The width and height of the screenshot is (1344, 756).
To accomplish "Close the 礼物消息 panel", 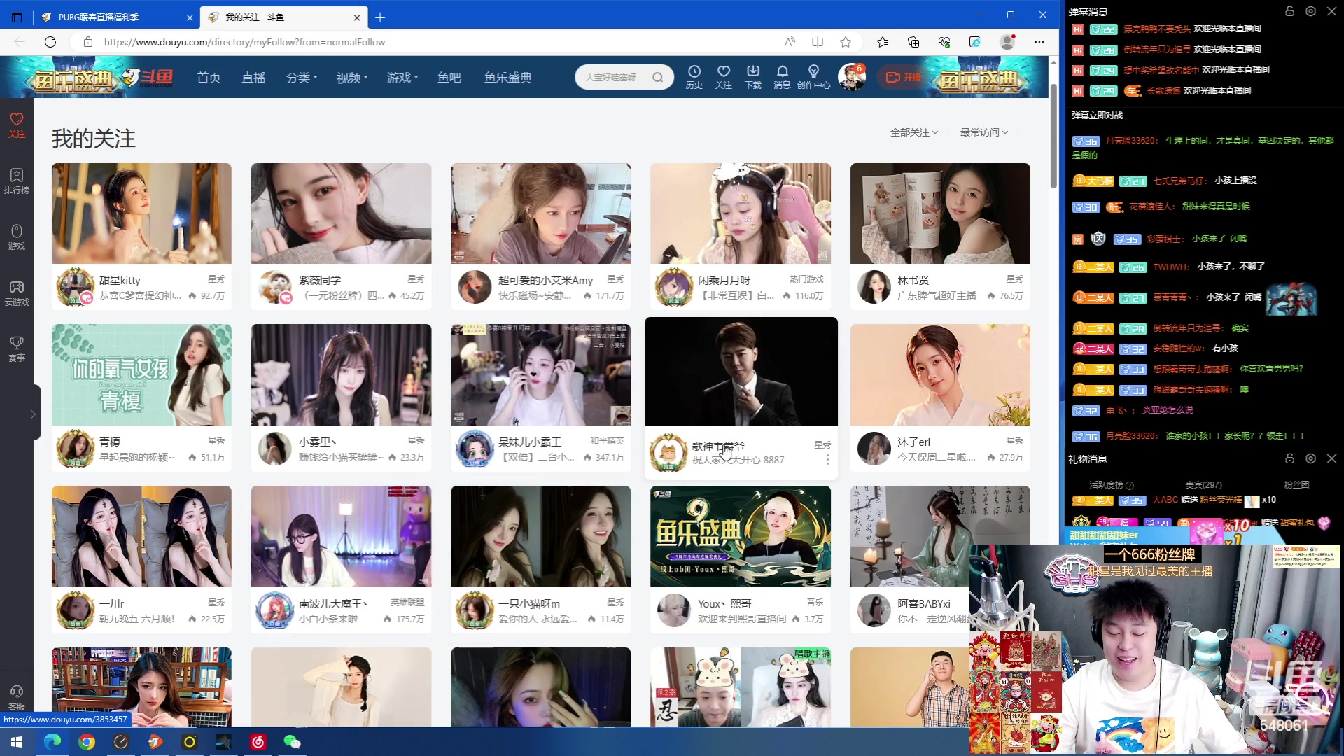I will [1331, 458].
